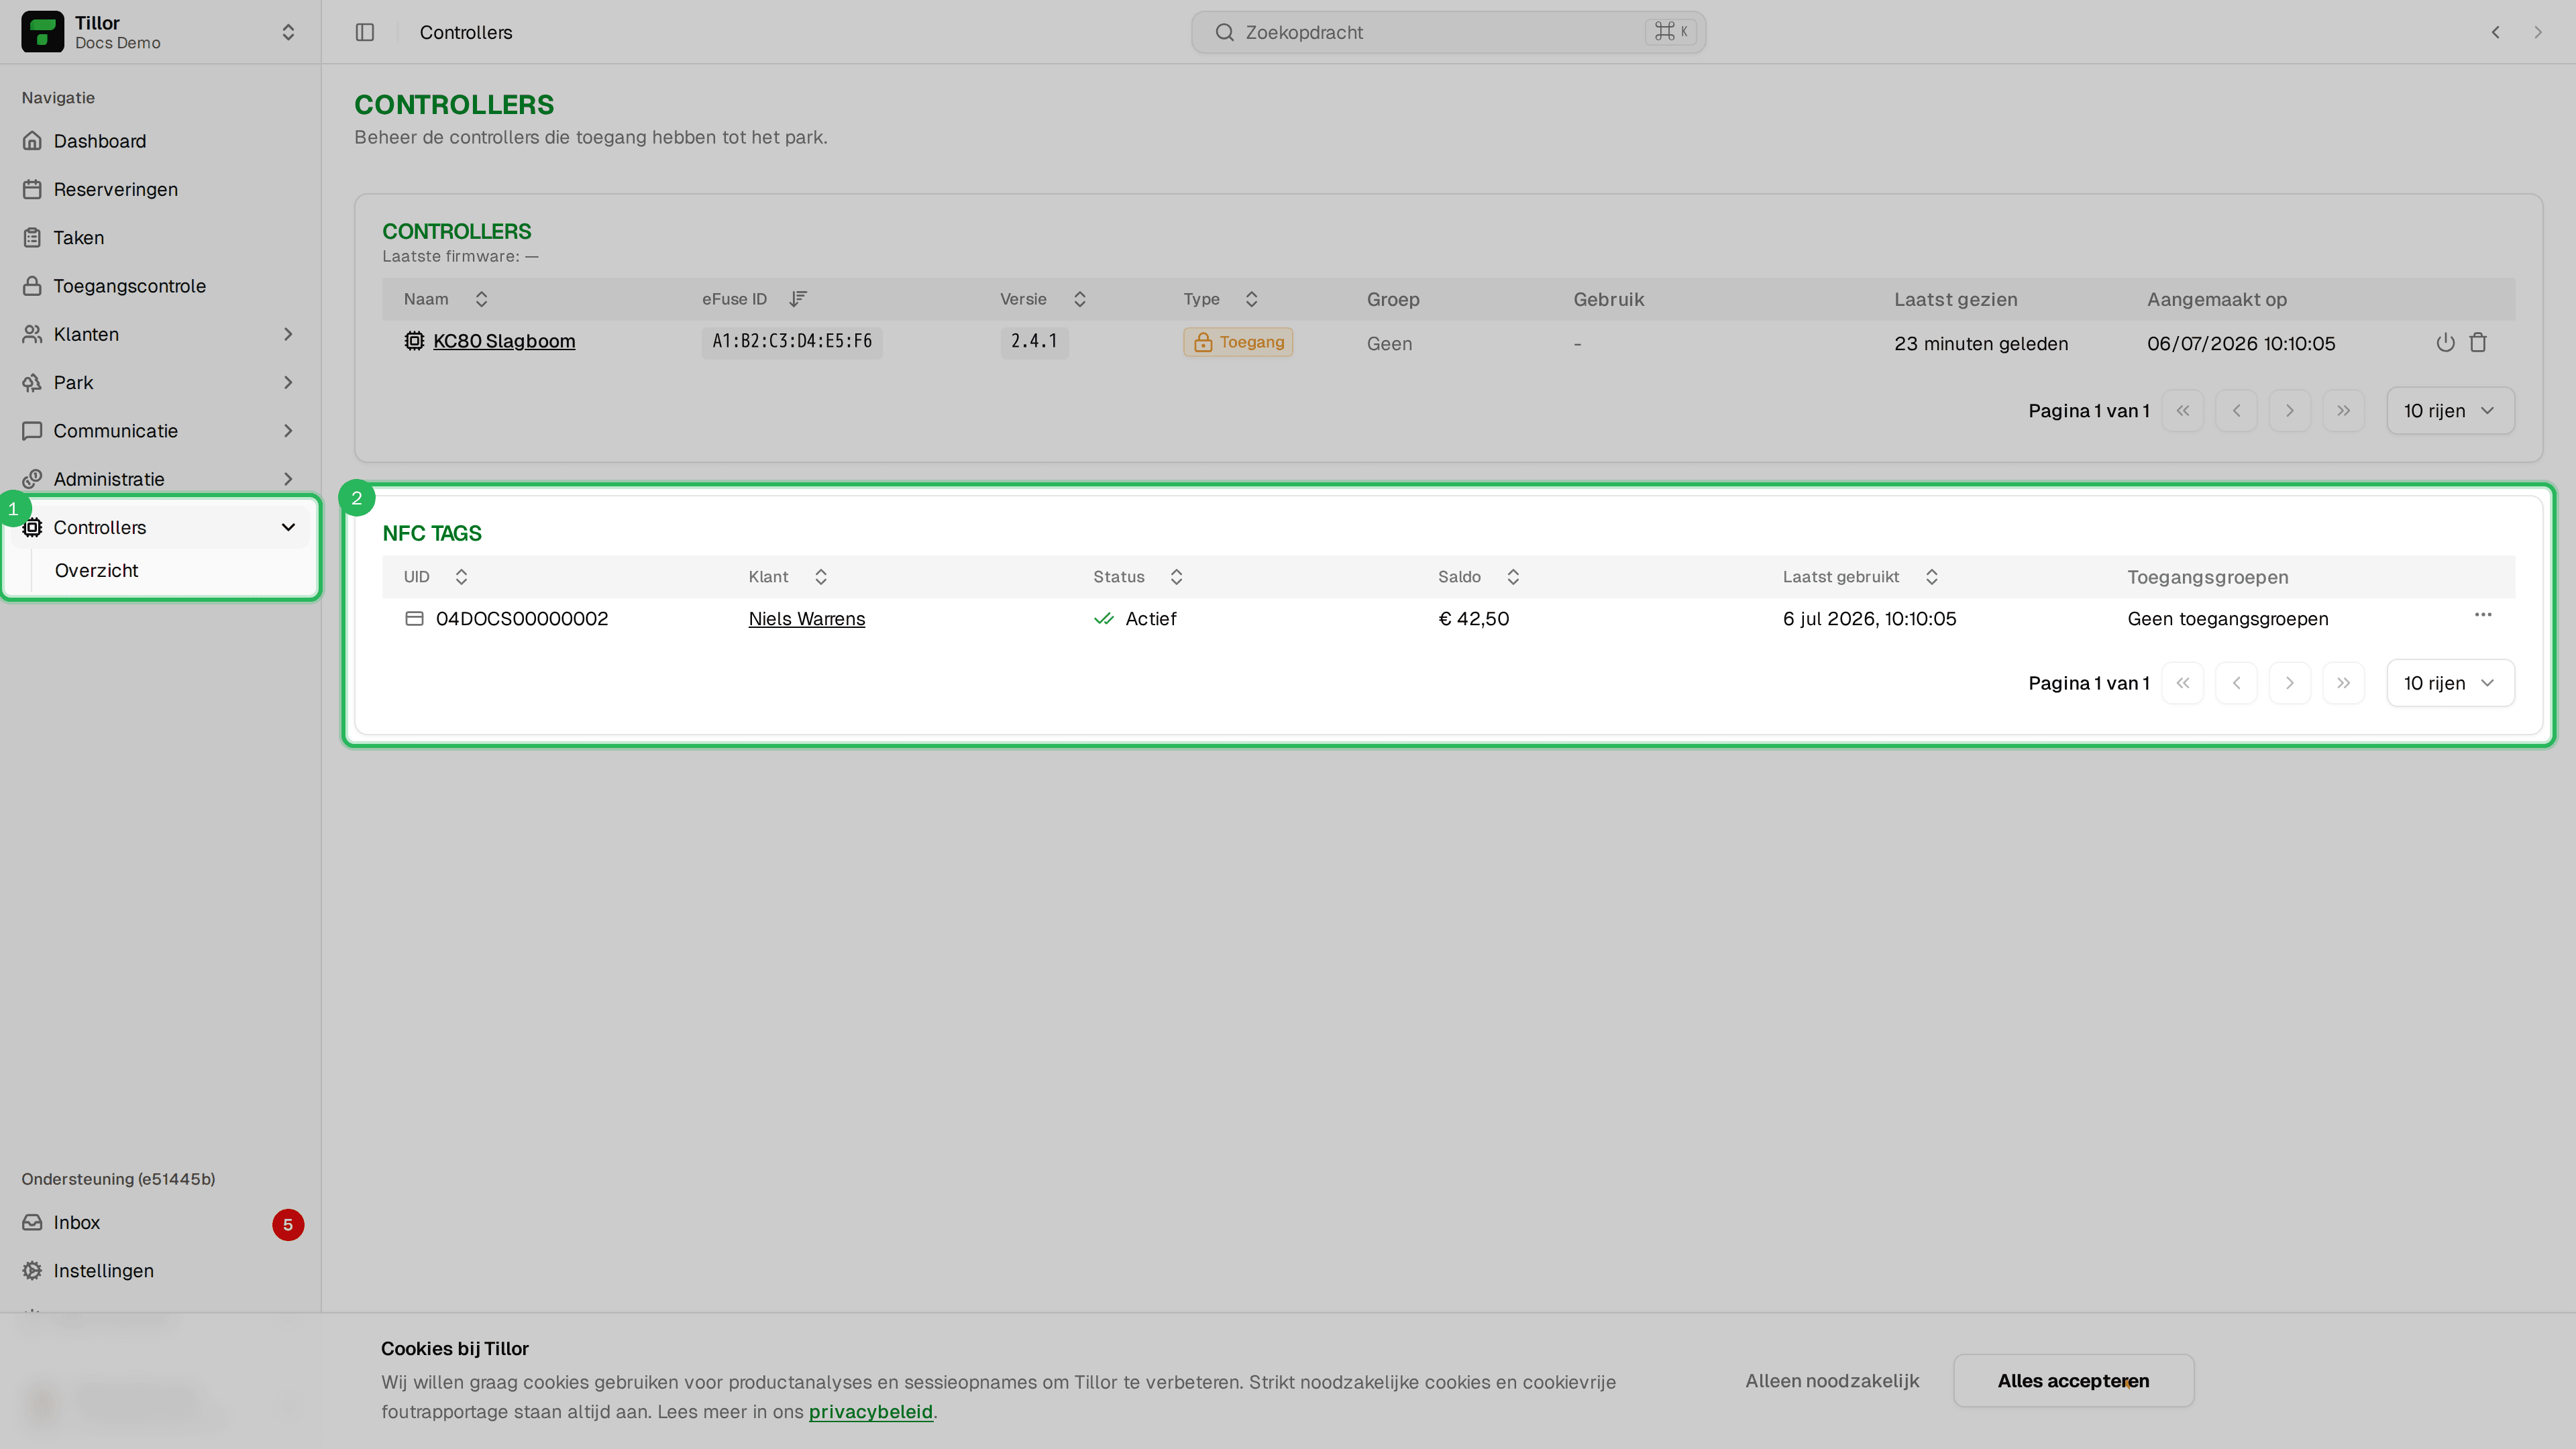Screen dimensions: 2576x1449
Task: Click the search magnifier icon
Action: pos(1224,32)
